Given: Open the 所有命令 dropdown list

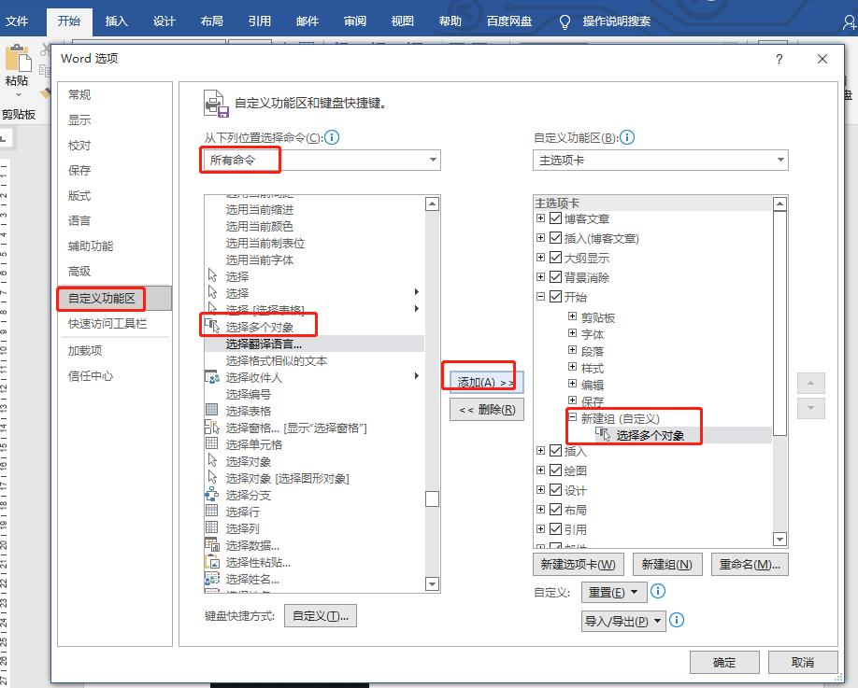Looking at the screenshot, I should [434, 160].
